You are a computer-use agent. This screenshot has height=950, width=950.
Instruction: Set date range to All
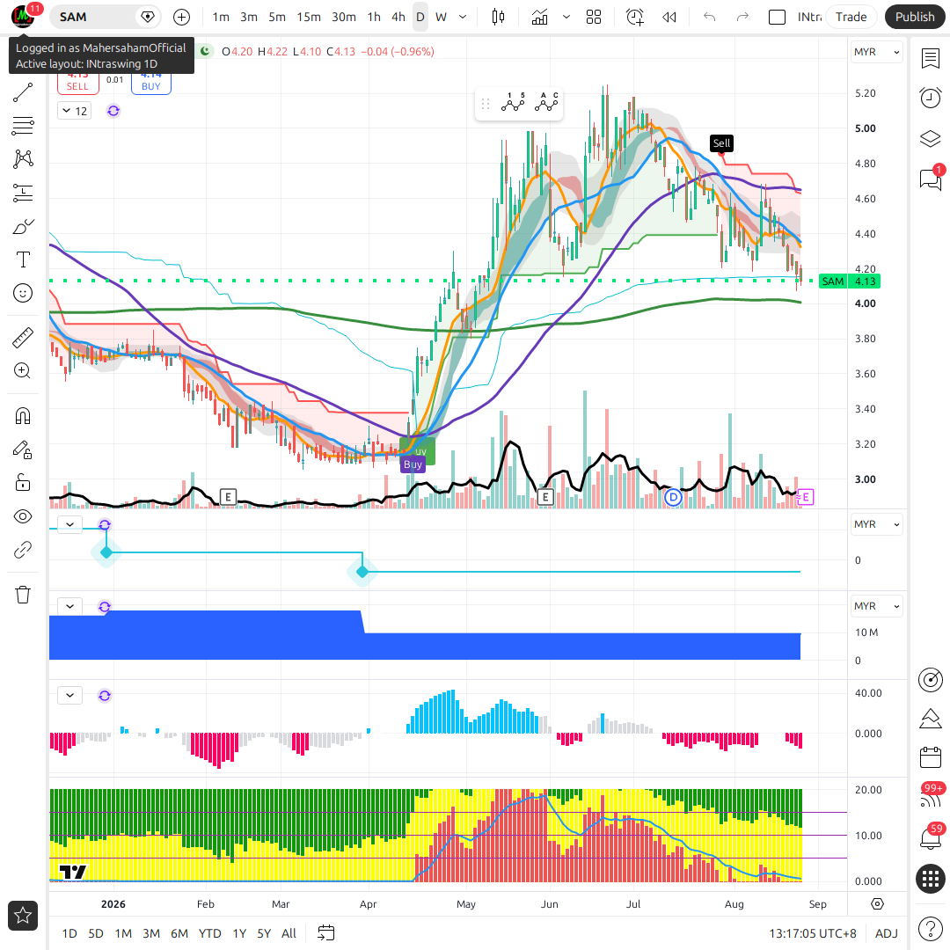[x=289, y=933]
